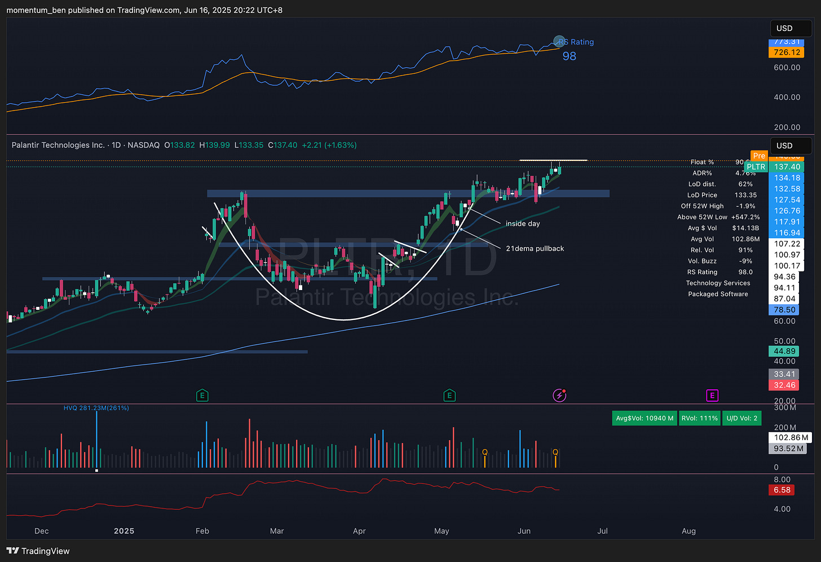Click the Apr label on time axis
The image size is (821, 562).
click(x=359, y=531)
